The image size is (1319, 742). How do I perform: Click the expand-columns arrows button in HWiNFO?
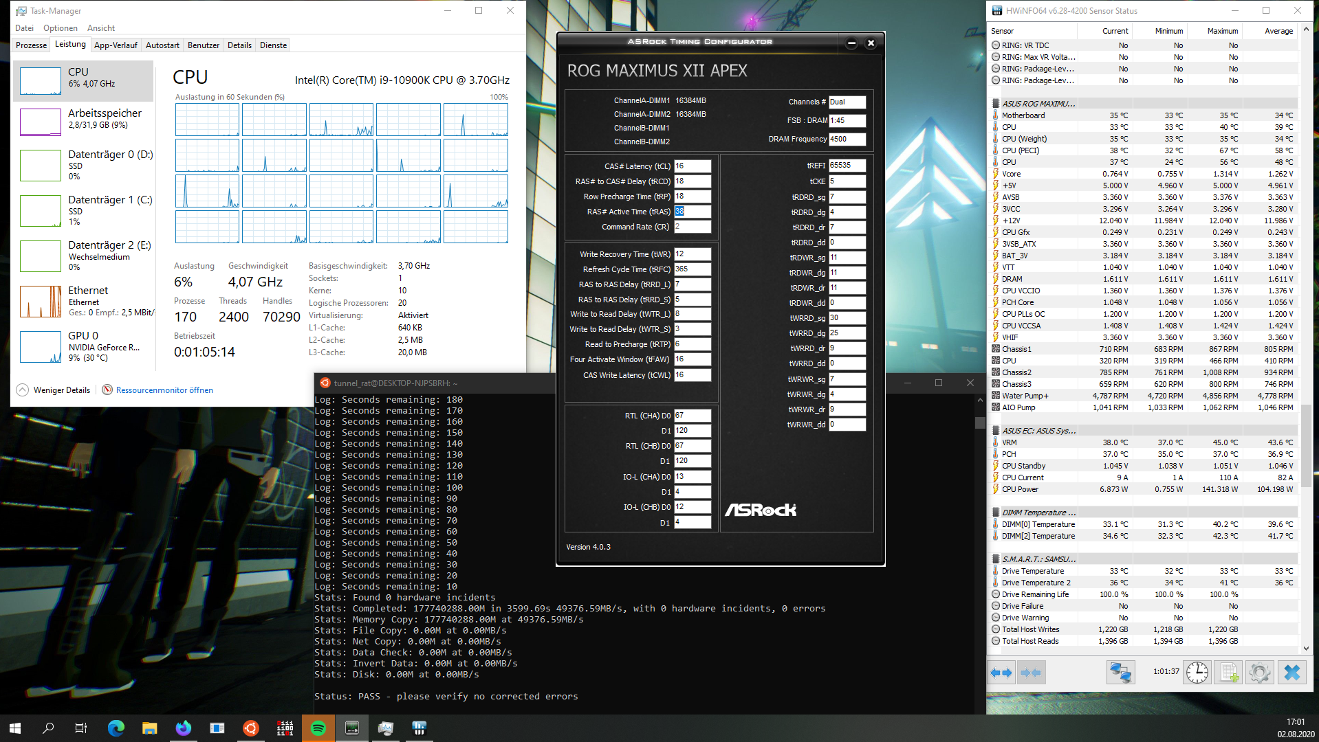click(1001, 673)
